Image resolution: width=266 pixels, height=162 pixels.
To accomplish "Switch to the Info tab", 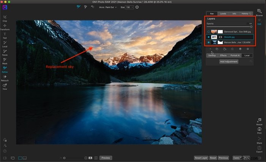I will click(x=234, y=14).
